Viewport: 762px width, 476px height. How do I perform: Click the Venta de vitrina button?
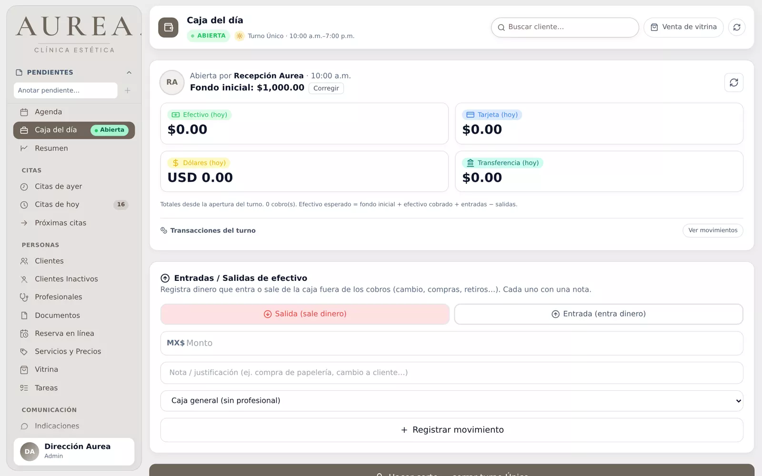click(683, 27)
